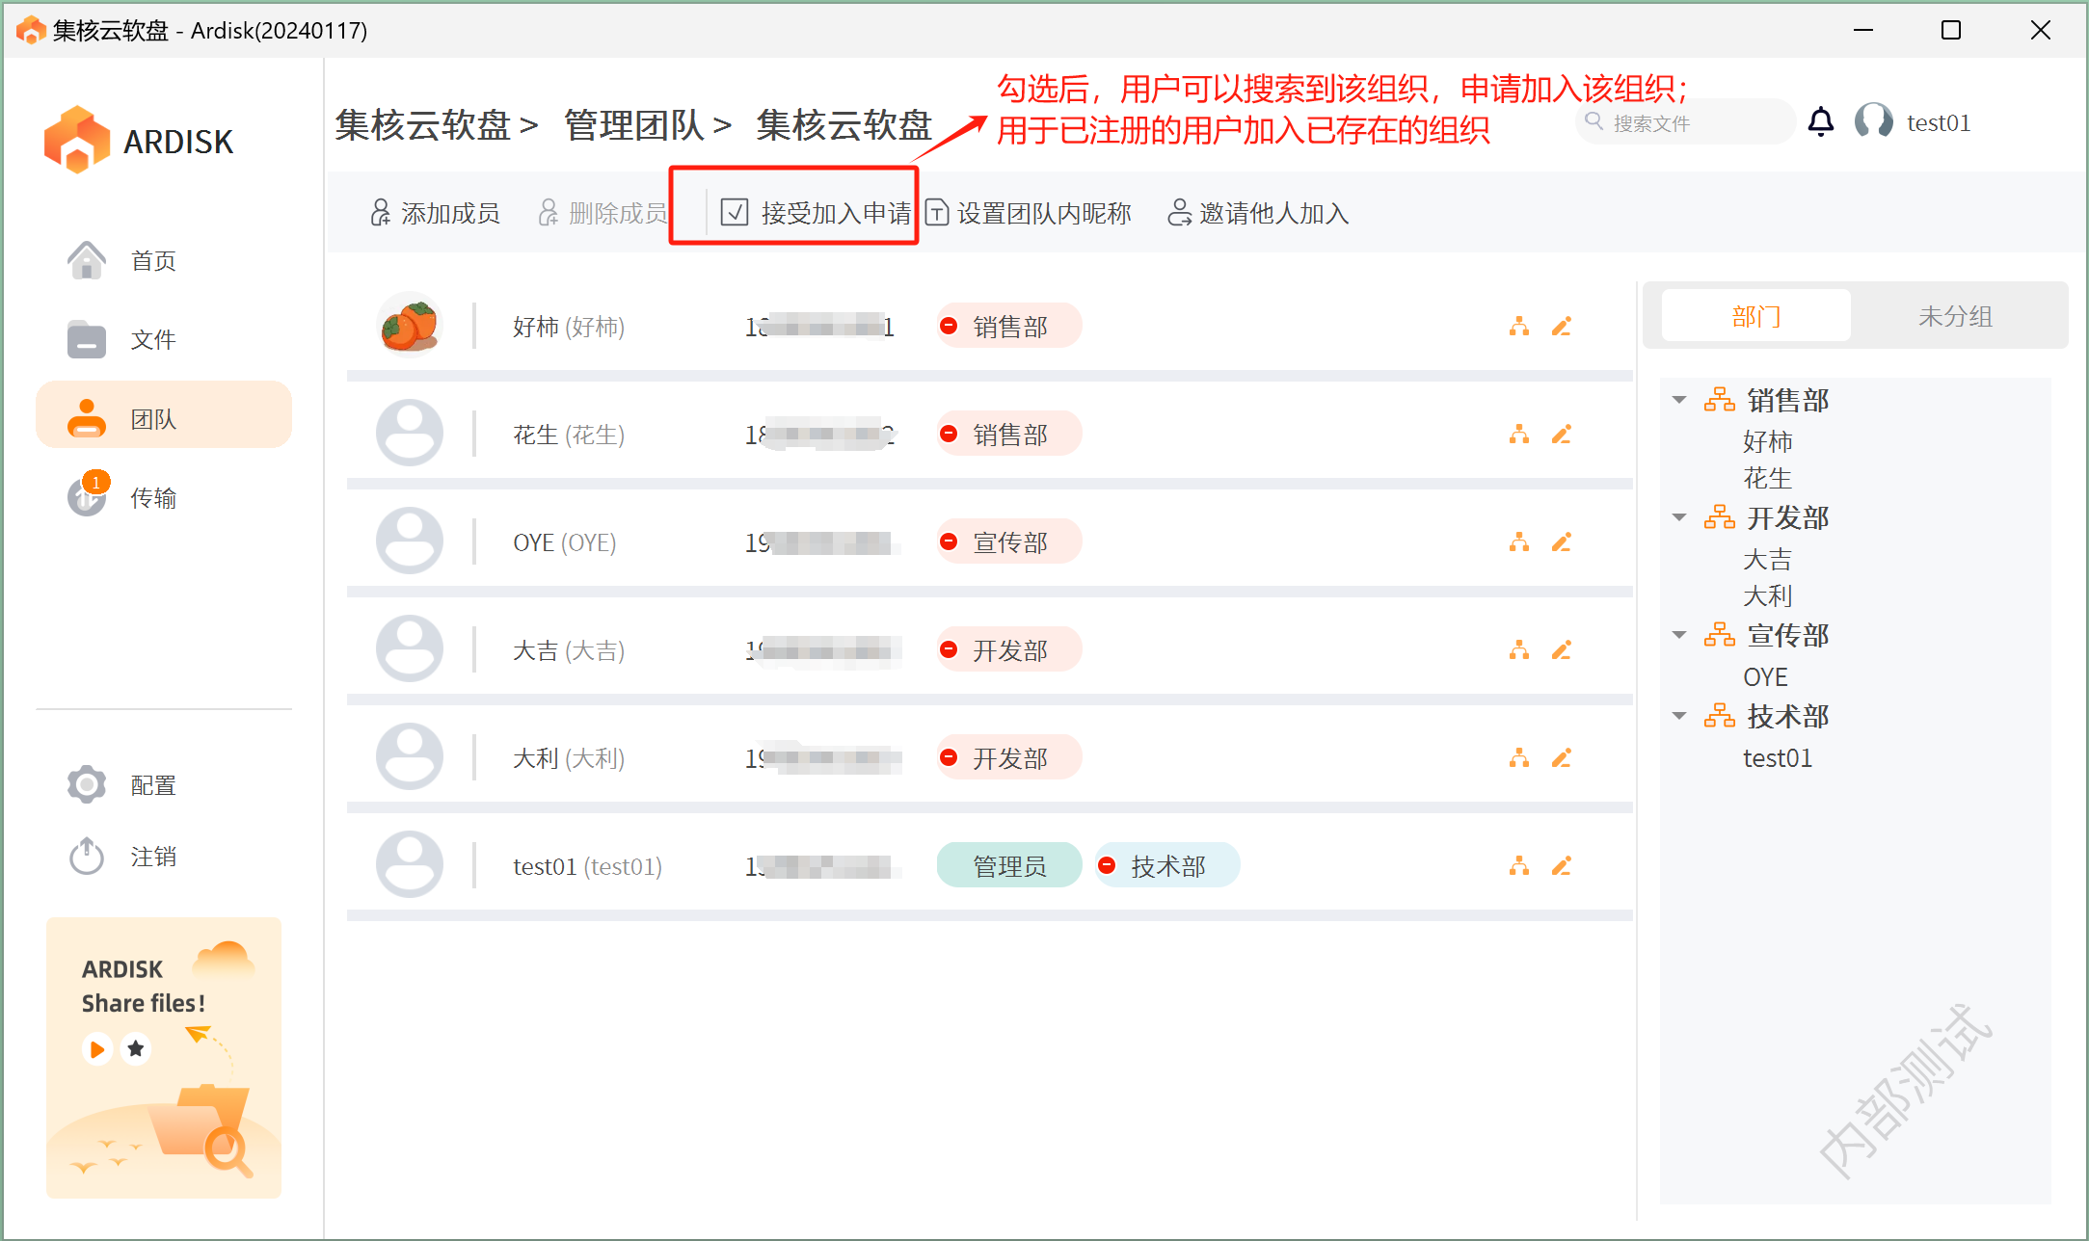Collapse the 技术部 tree node
This screenshot has width=2089, height=1241.
[x=1679, y=716]
